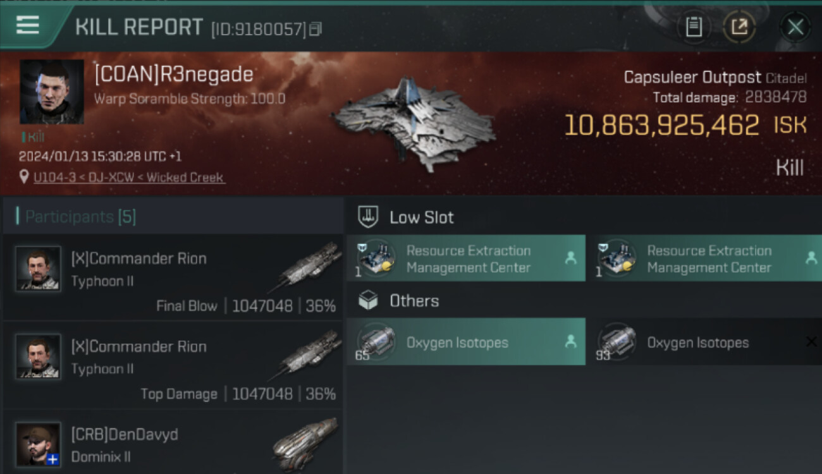Open the hamburger menu
Screen dimensions: 822x474
(28, 26)
